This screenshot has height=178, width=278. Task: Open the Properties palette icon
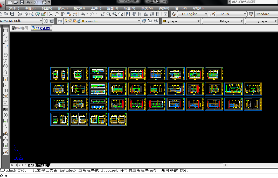tap(128, 14)
